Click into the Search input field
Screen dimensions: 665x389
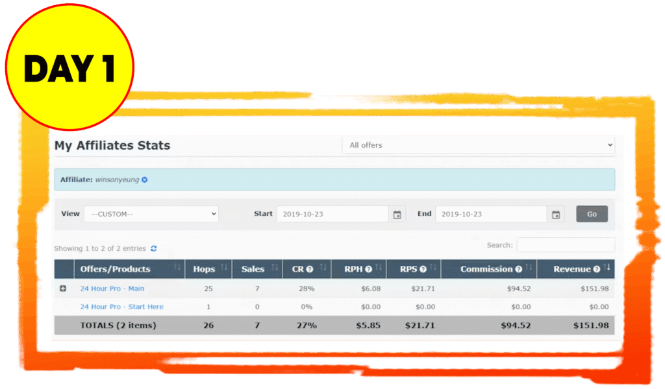[x=565, y=245]
